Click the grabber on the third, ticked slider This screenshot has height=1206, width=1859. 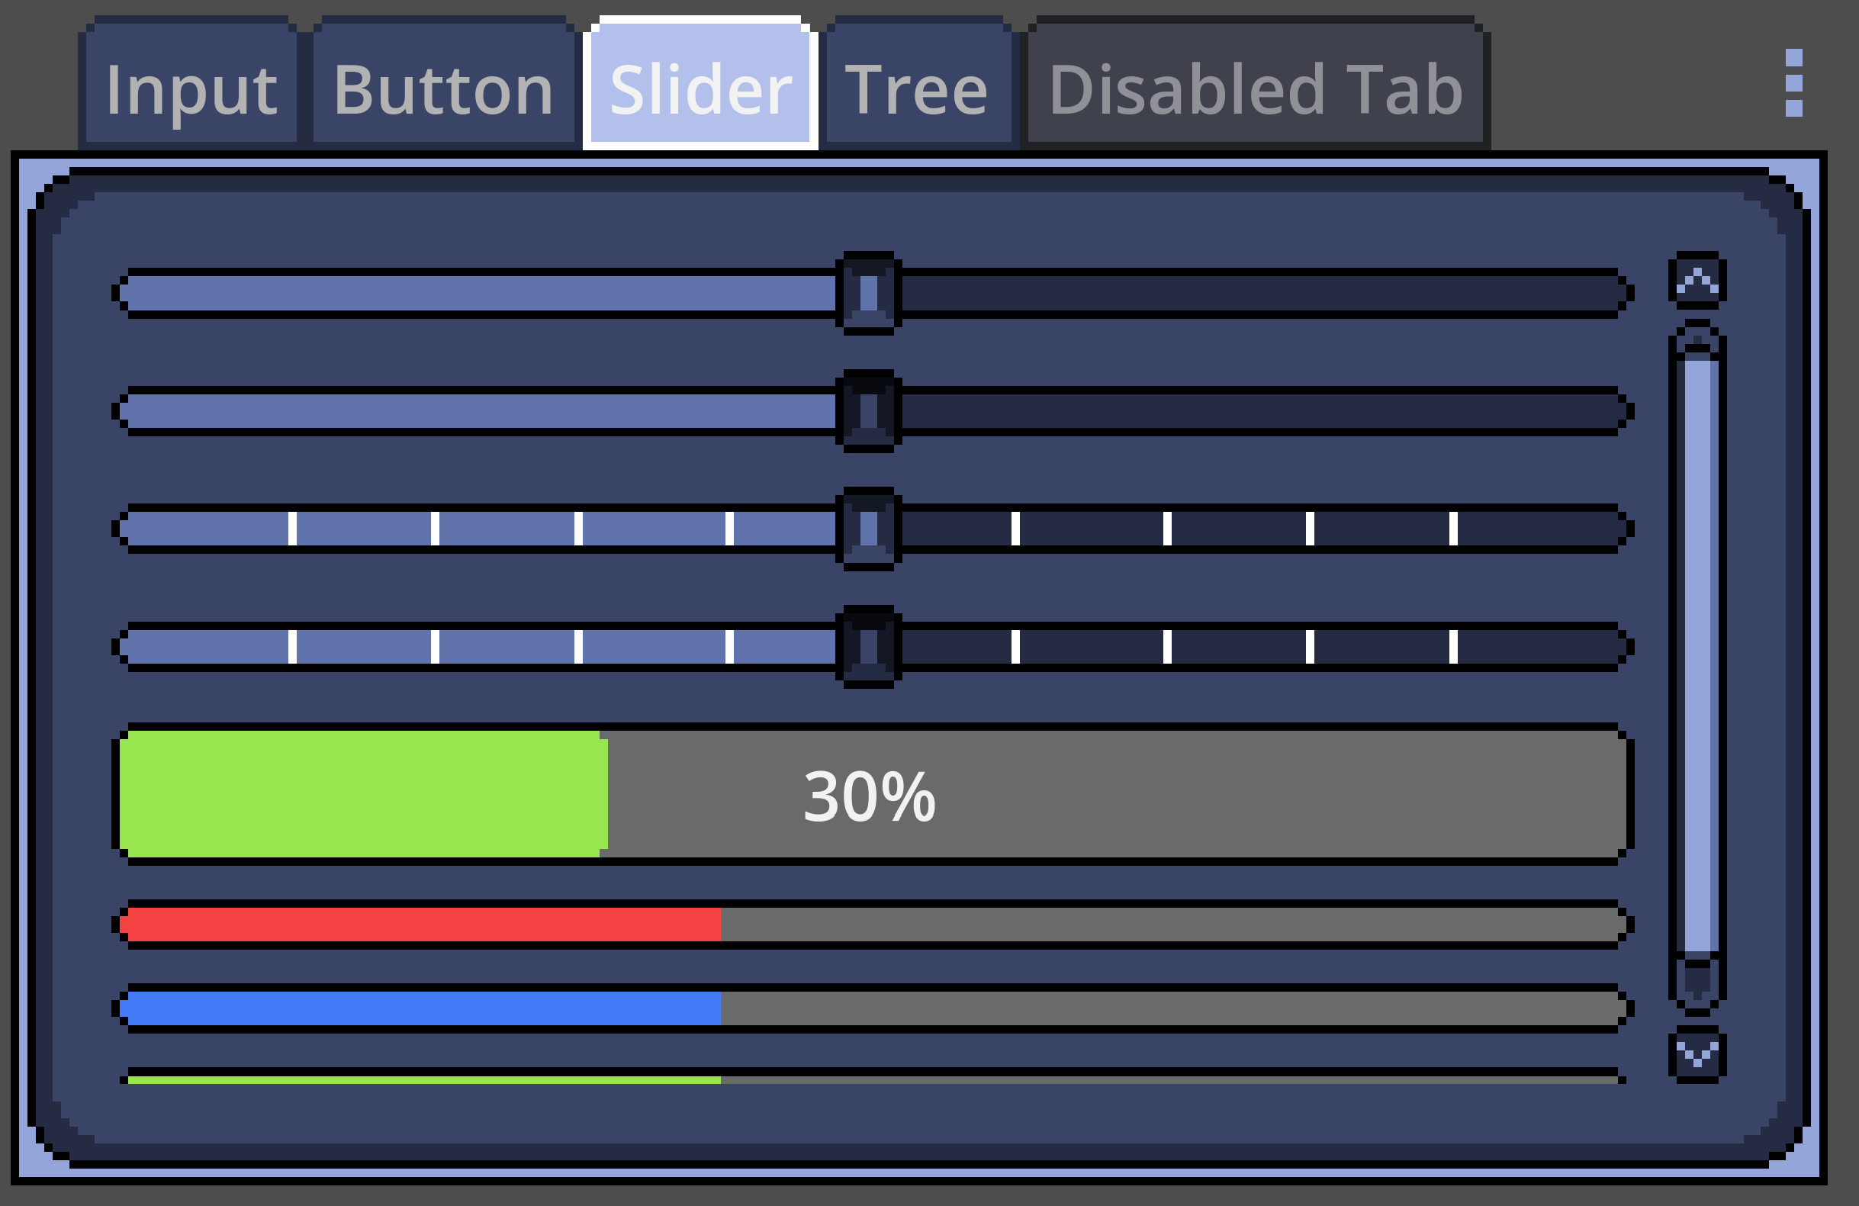click(x=869, y=529)
